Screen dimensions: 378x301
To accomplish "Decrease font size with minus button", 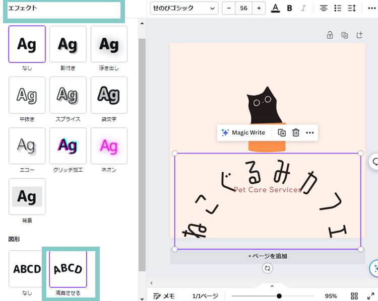I will (x=229, y=8).
